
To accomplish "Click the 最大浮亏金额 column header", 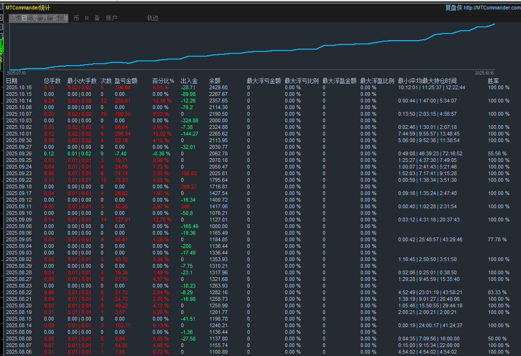I will (264, 81).
